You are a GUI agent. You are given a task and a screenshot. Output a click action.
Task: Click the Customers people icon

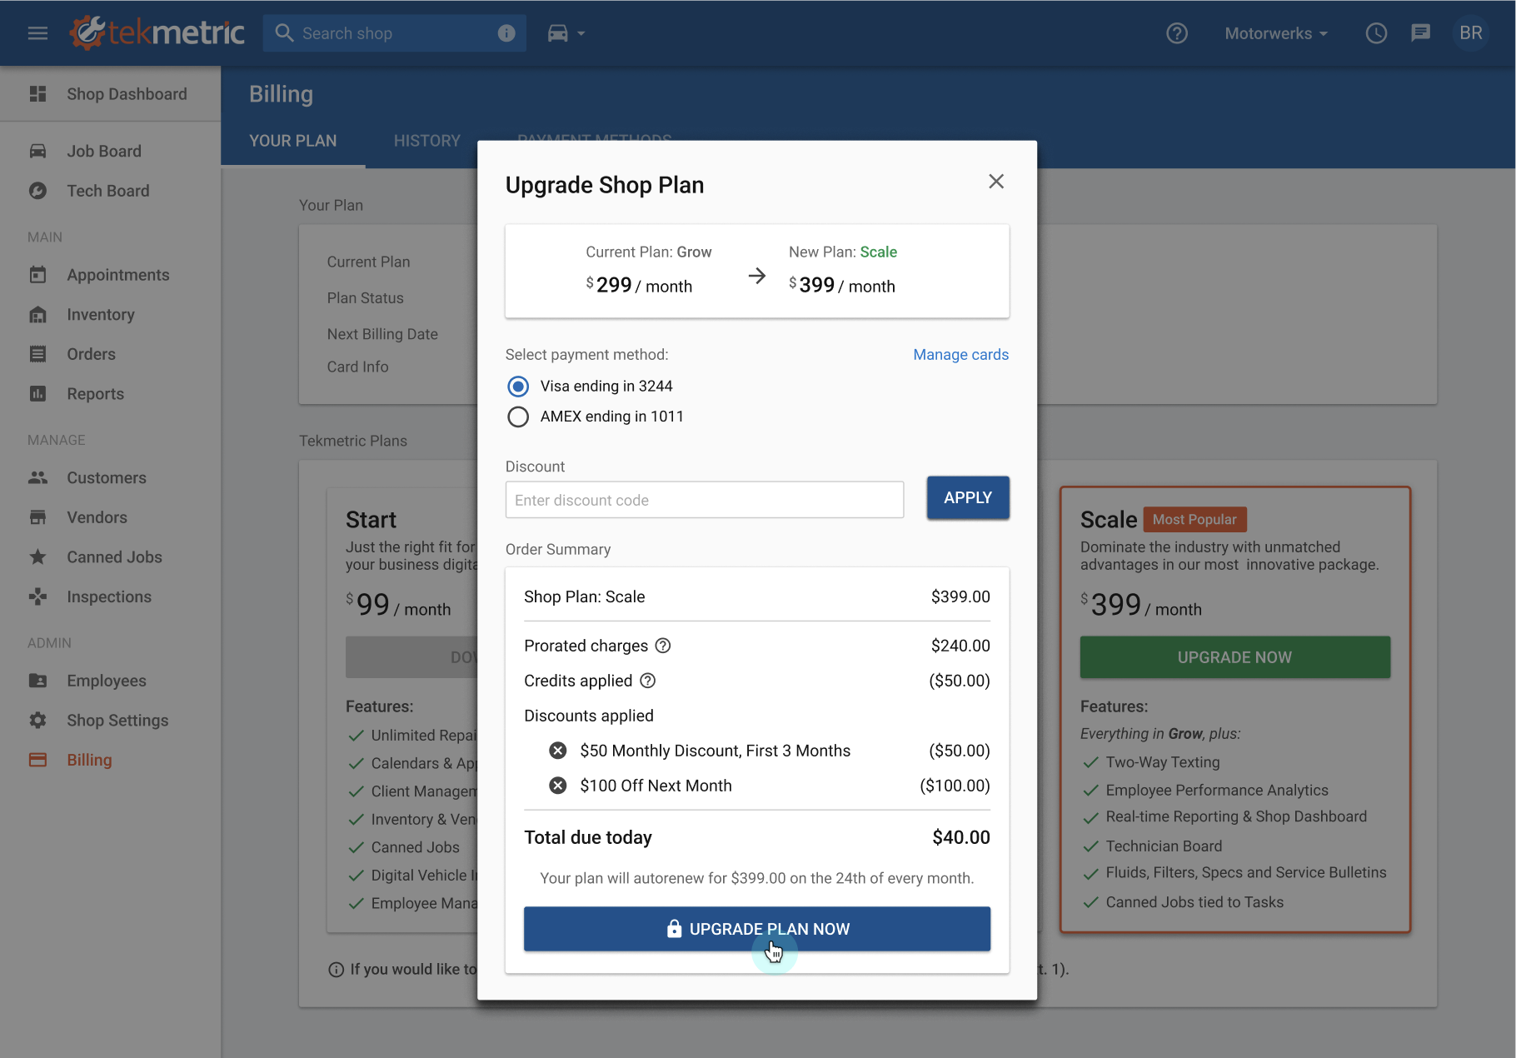tap(37, 477)
